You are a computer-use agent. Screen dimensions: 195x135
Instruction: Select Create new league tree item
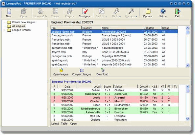click(23, 22)
